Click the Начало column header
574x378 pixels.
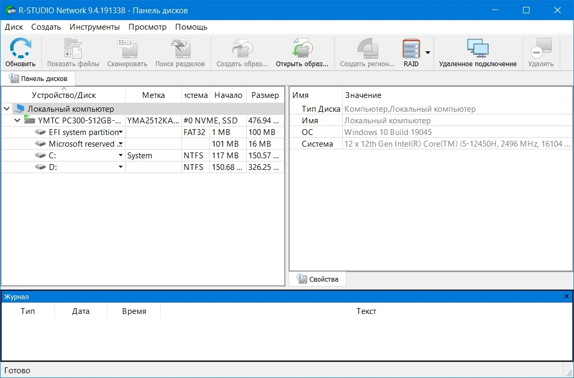229,95
